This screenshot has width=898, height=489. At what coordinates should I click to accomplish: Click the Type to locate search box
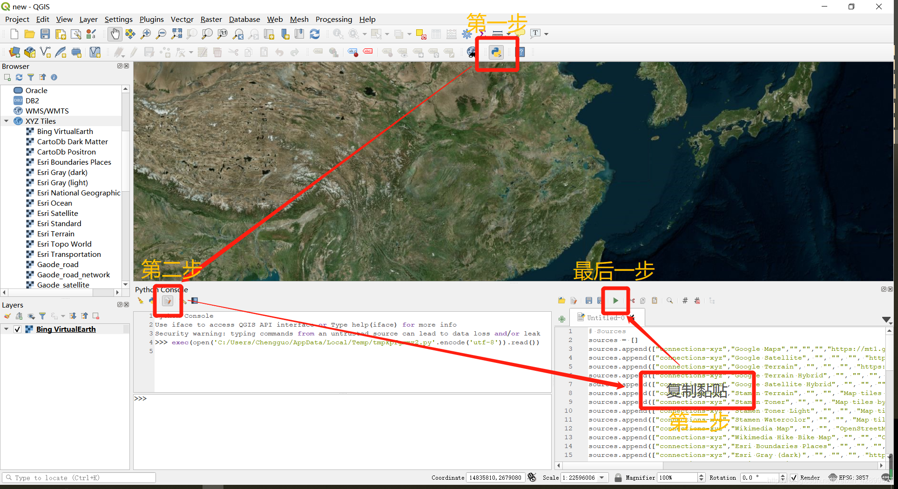tap(79, 478)
